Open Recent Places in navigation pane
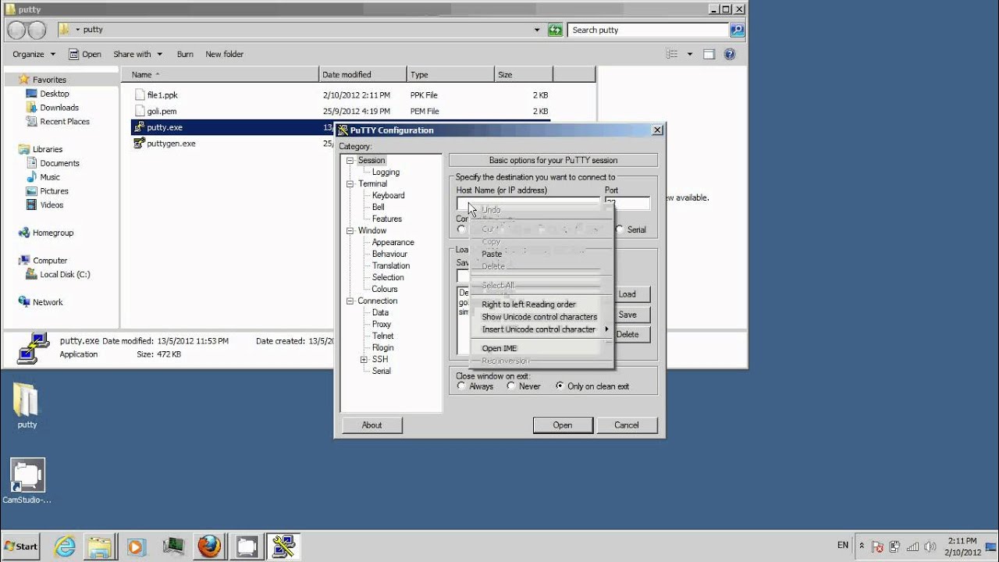 (65, 122)
